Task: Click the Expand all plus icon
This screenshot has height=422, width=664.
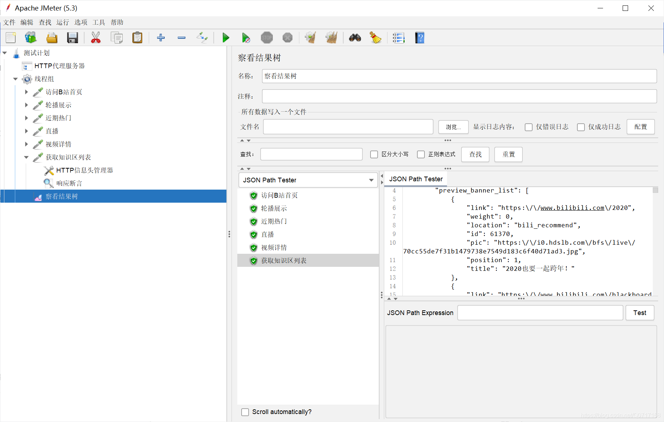Action: tap(161, 38)
